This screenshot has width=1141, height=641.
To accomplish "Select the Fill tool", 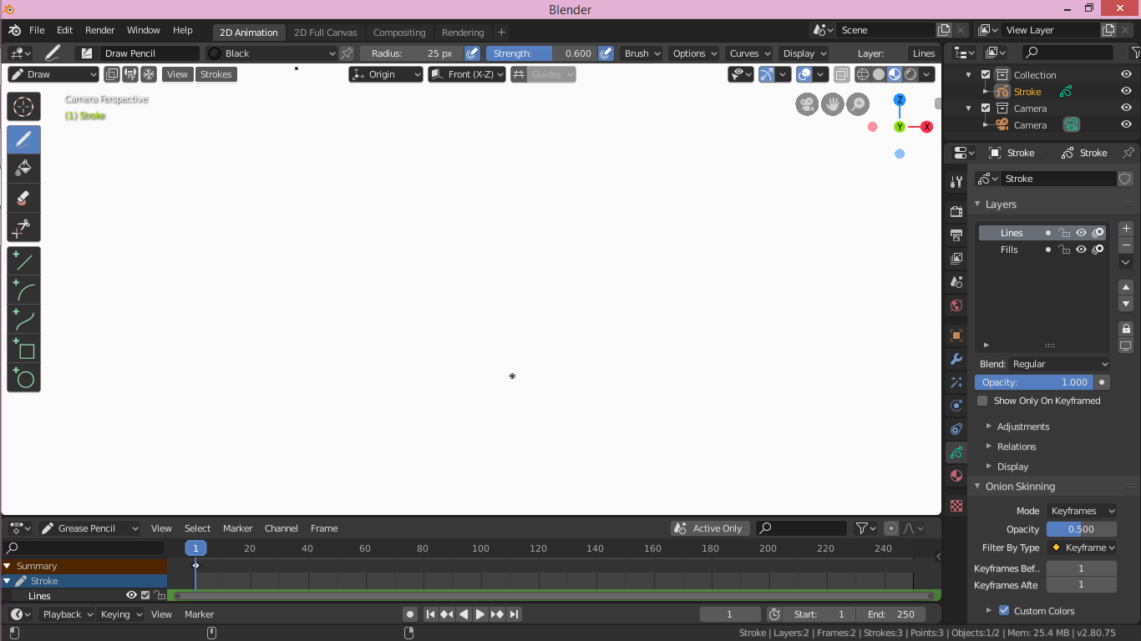I will point(23,168).
